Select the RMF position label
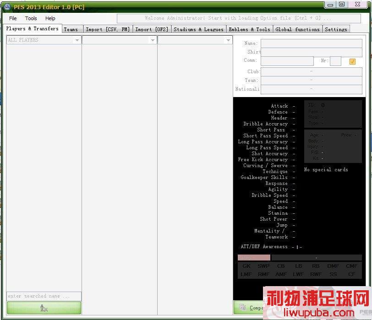Screen dimensions: 372x320 pos(263,274)
